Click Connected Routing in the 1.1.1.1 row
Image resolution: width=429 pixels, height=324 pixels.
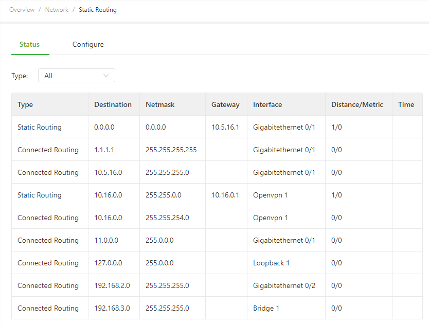48,150
